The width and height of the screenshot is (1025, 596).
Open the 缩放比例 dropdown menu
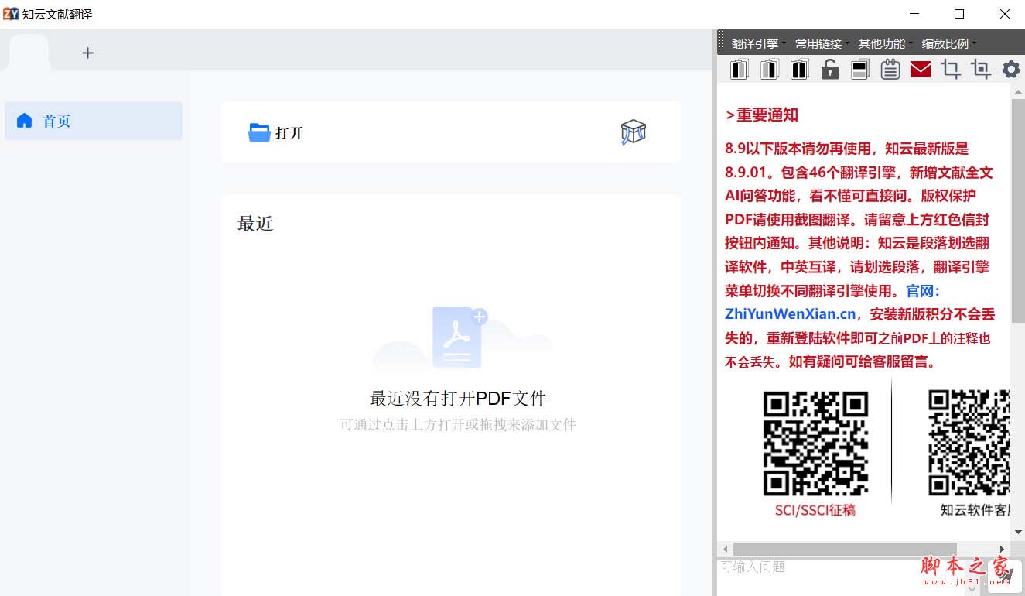[948, 43]
